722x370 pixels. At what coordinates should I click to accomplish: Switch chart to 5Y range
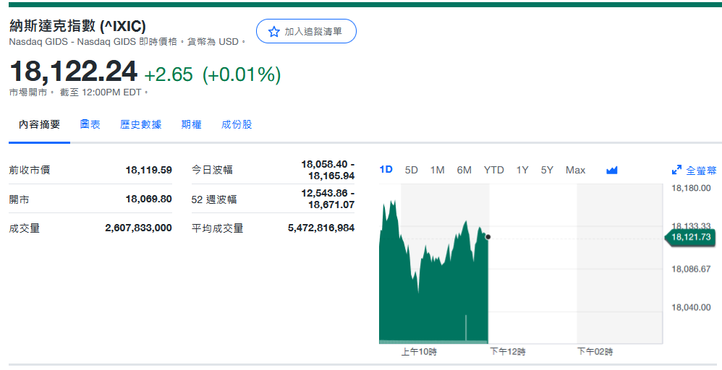(x=547, y=170)
